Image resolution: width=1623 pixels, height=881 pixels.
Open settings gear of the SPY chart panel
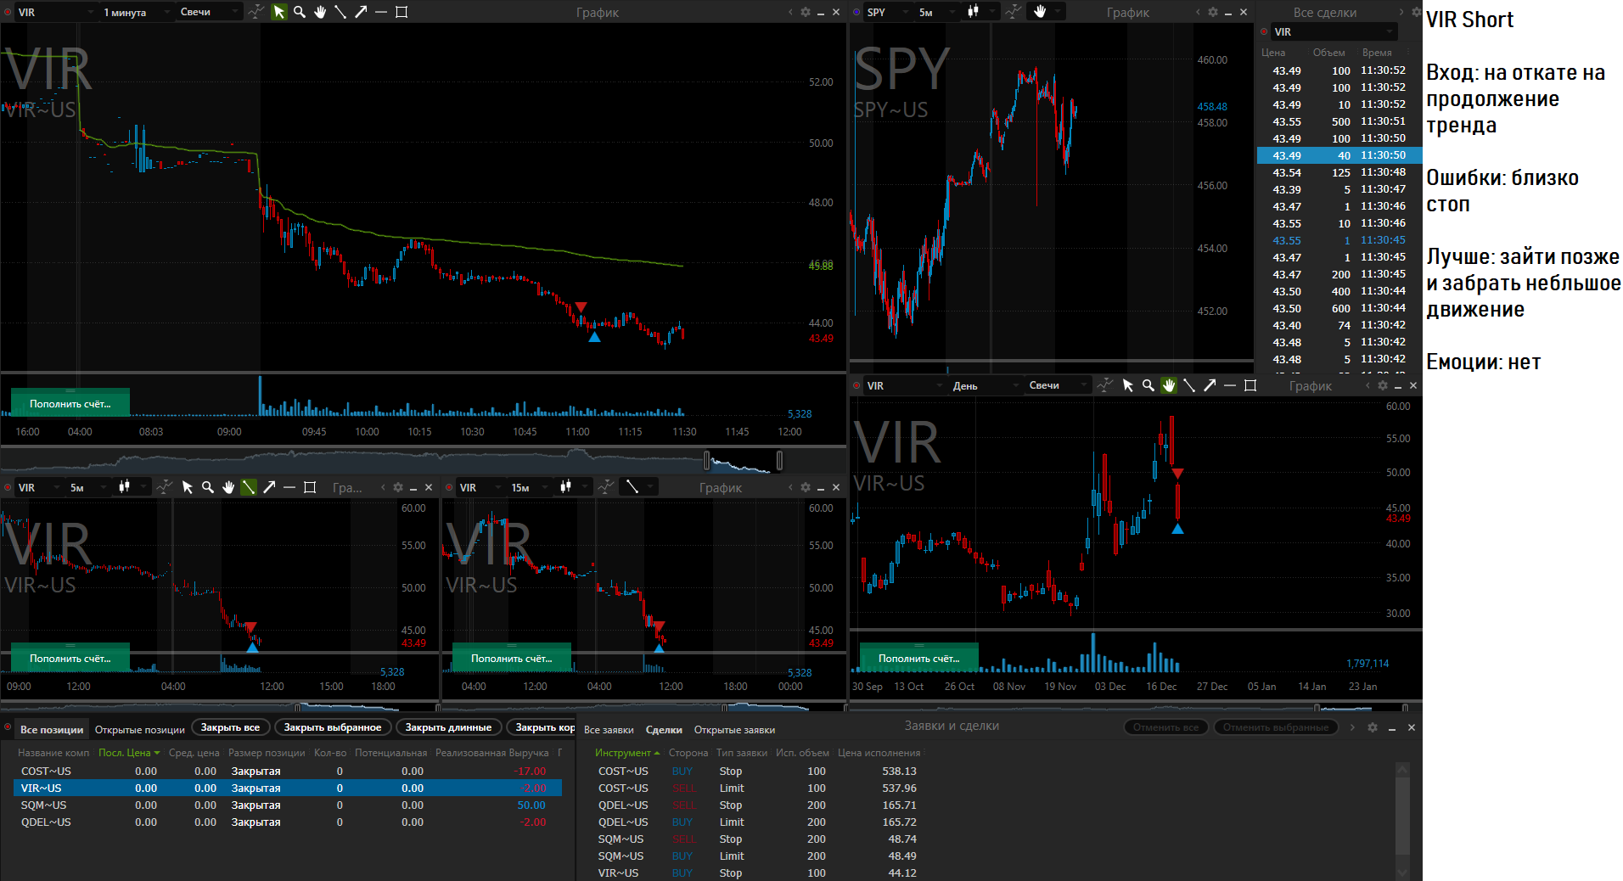point(1213,12)
